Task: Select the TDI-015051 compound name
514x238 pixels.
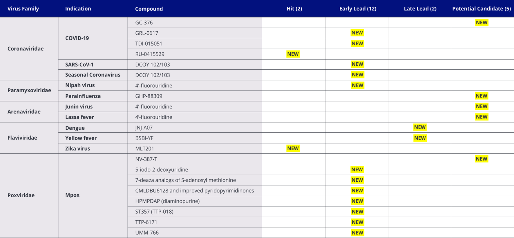Action: (149, 44)
